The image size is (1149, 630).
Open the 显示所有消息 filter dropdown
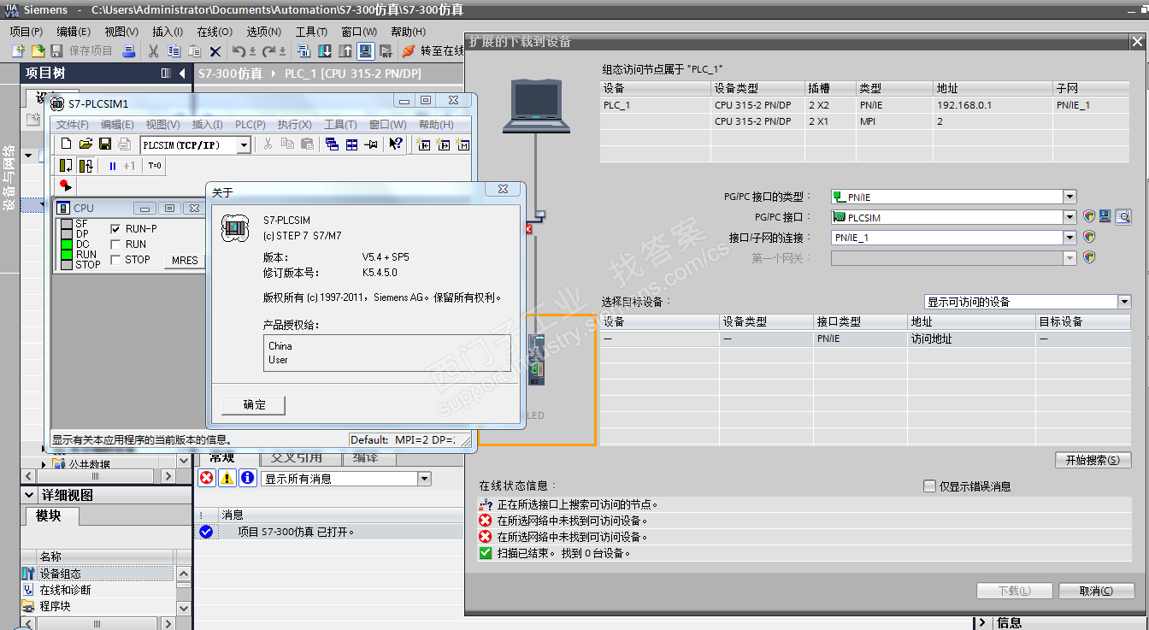(x=425, y=479)
